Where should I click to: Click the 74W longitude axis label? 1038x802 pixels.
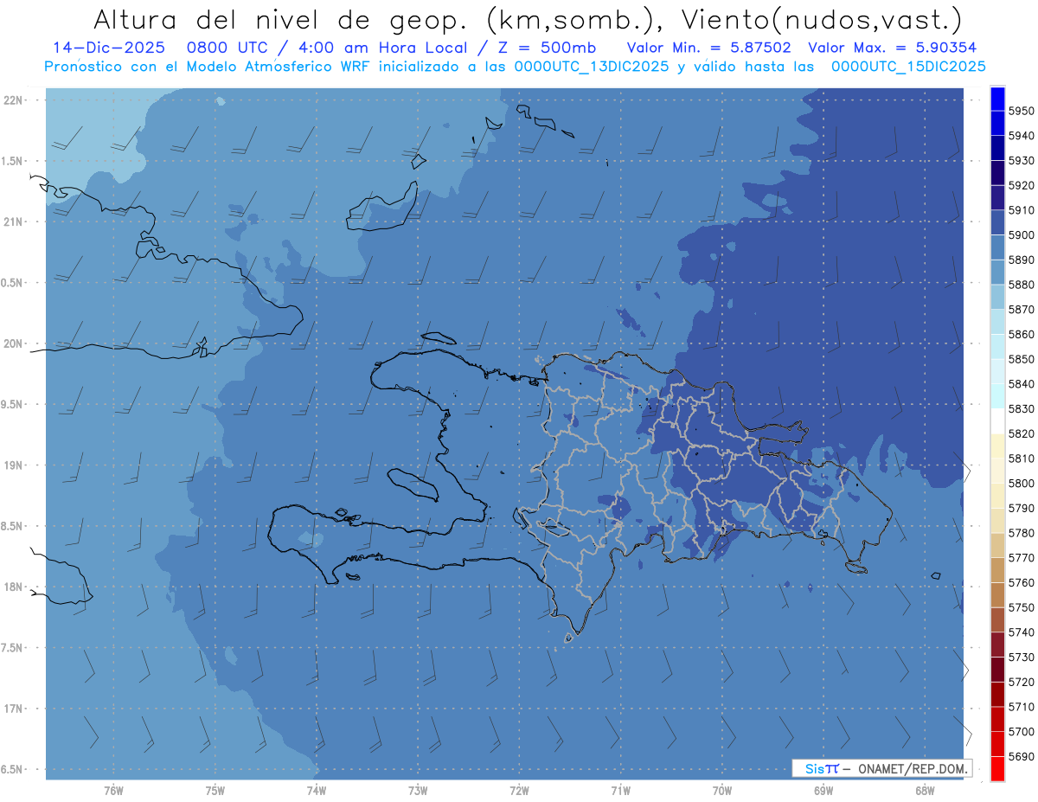(x=317, y=791)
